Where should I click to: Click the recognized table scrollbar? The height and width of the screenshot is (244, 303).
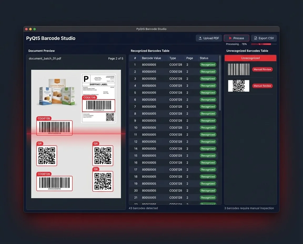tap(220, 83)
